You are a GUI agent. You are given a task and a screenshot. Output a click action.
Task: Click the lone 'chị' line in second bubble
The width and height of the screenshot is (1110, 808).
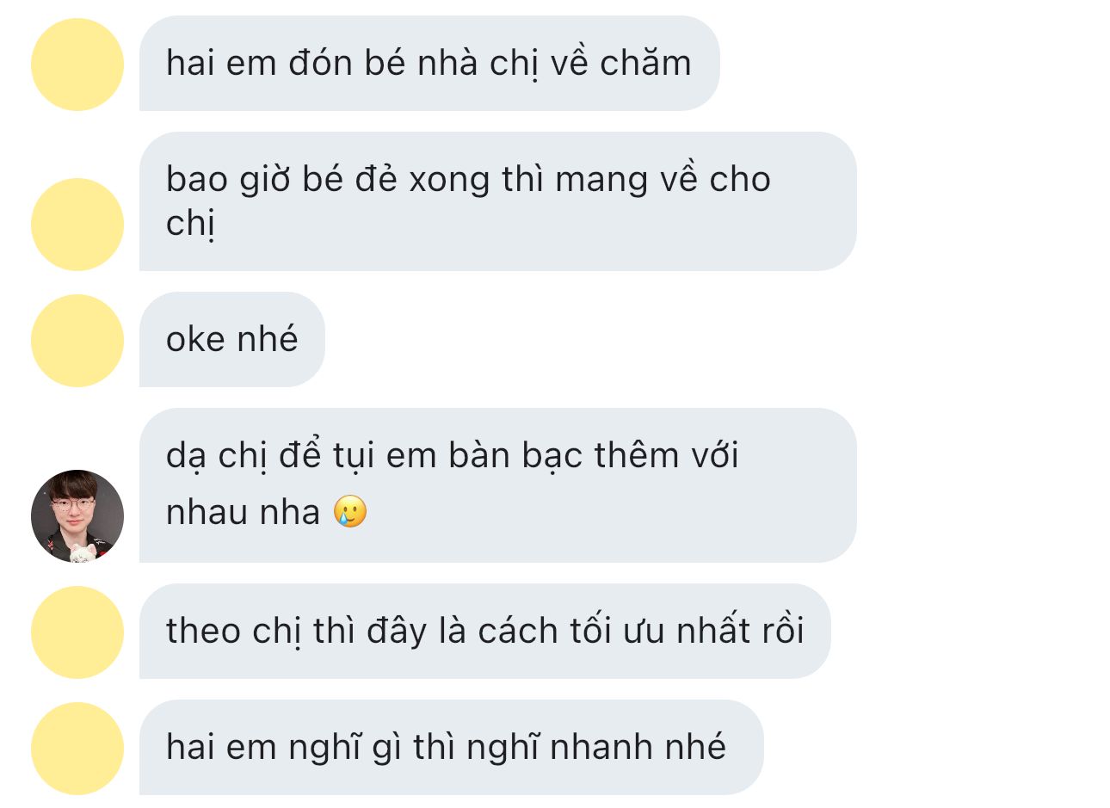(189, 223)
